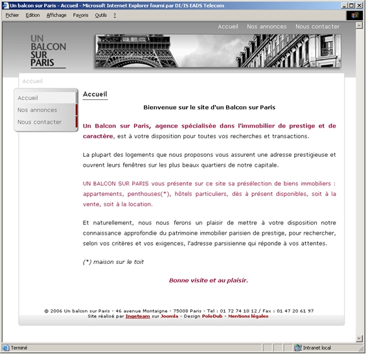The image size is (366, 354).
Task: Go to Nos annonces in top navigation
Action: pyautogui.click(x=266, y=27)
